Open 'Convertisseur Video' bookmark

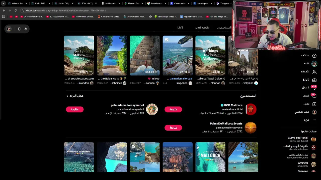pyautogui.click(x=109, y=17)
